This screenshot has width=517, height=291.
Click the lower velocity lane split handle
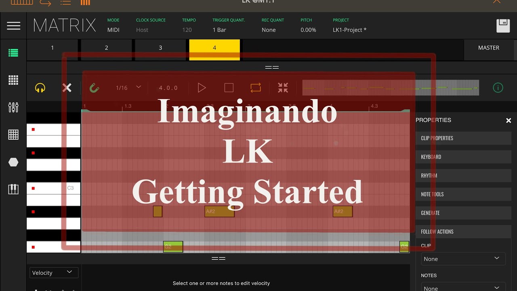219,258
